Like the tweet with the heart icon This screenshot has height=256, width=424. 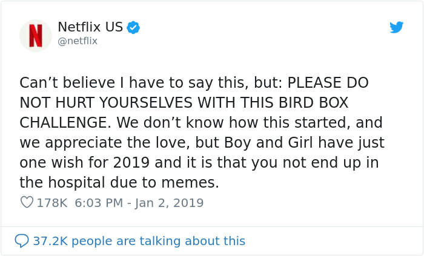(27, 203)
